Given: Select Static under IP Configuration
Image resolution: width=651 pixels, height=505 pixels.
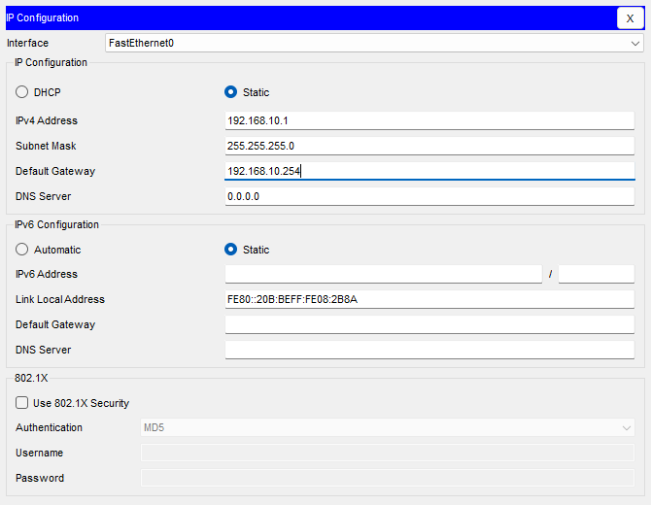Looking at the screenshot, I should click(x=231, y=92).
